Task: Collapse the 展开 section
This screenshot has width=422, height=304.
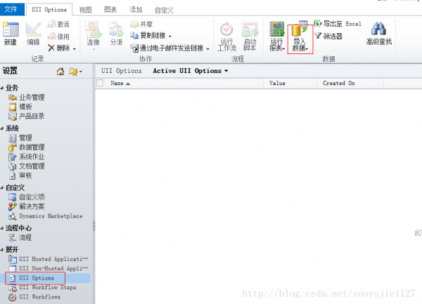Action: pyautogui.click(x=2, y=250)
